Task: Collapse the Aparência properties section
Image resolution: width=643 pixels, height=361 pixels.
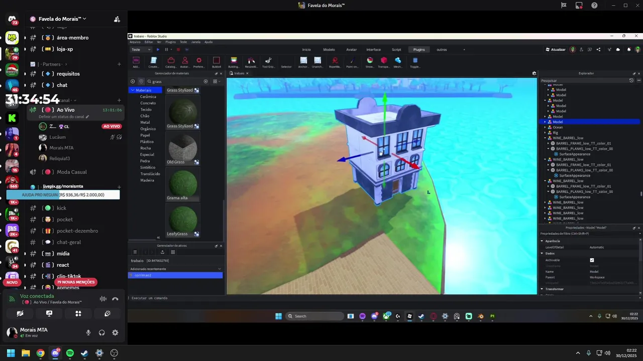Action: (x=542, y=241)
